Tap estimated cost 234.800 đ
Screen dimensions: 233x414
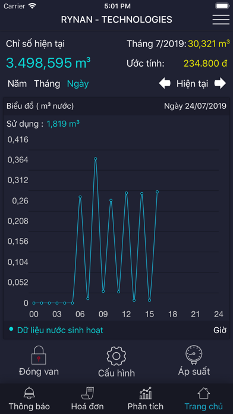pyautogui.click(x=205, y=64)
